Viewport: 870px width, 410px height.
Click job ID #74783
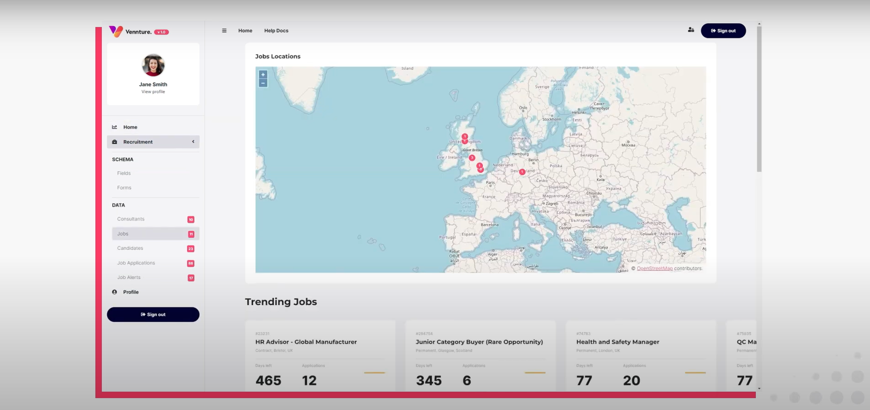click(x=583, y=333)
